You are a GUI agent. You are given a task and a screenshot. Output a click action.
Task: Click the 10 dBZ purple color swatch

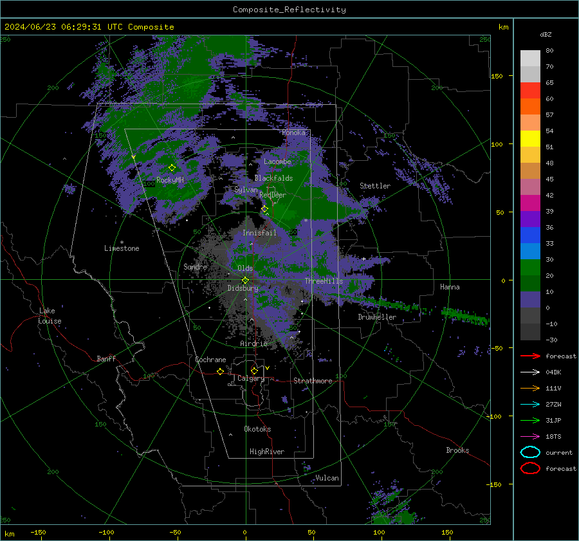click(x=530, y=299)
